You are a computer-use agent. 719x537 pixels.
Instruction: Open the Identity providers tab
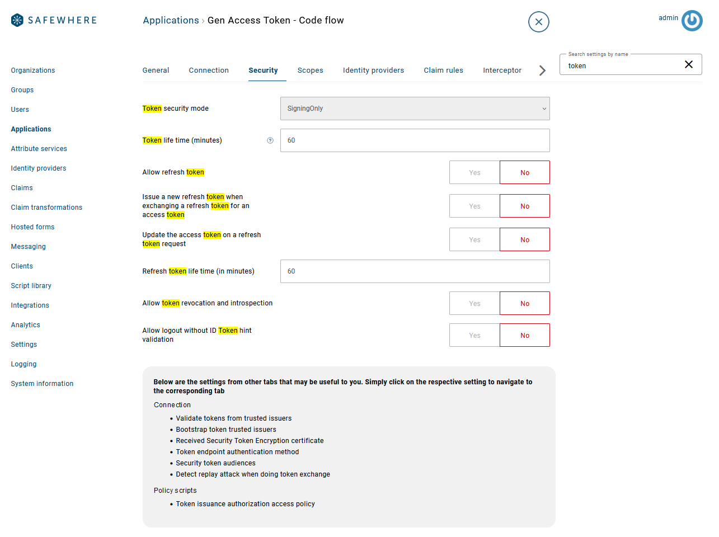coord(373,70)
